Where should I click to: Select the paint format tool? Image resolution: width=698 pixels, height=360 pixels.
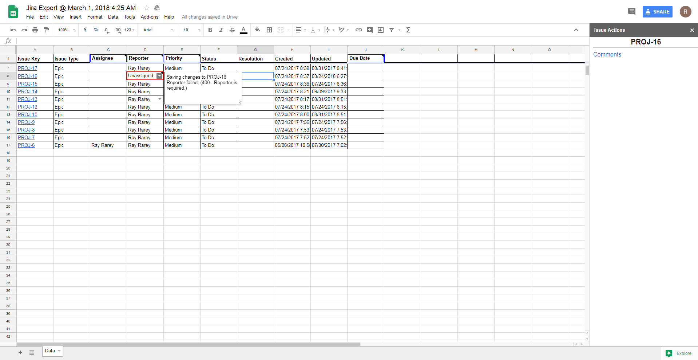[x=46, y=30]
